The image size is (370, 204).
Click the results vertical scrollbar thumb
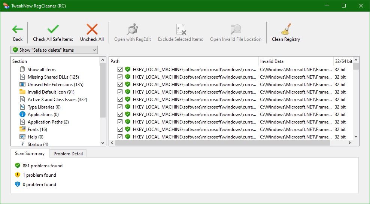pos(356,66)
